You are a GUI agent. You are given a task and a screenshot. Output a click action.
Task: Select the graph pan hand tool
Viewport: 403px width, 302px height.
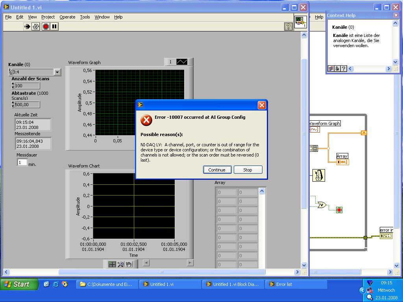[129, 265]
